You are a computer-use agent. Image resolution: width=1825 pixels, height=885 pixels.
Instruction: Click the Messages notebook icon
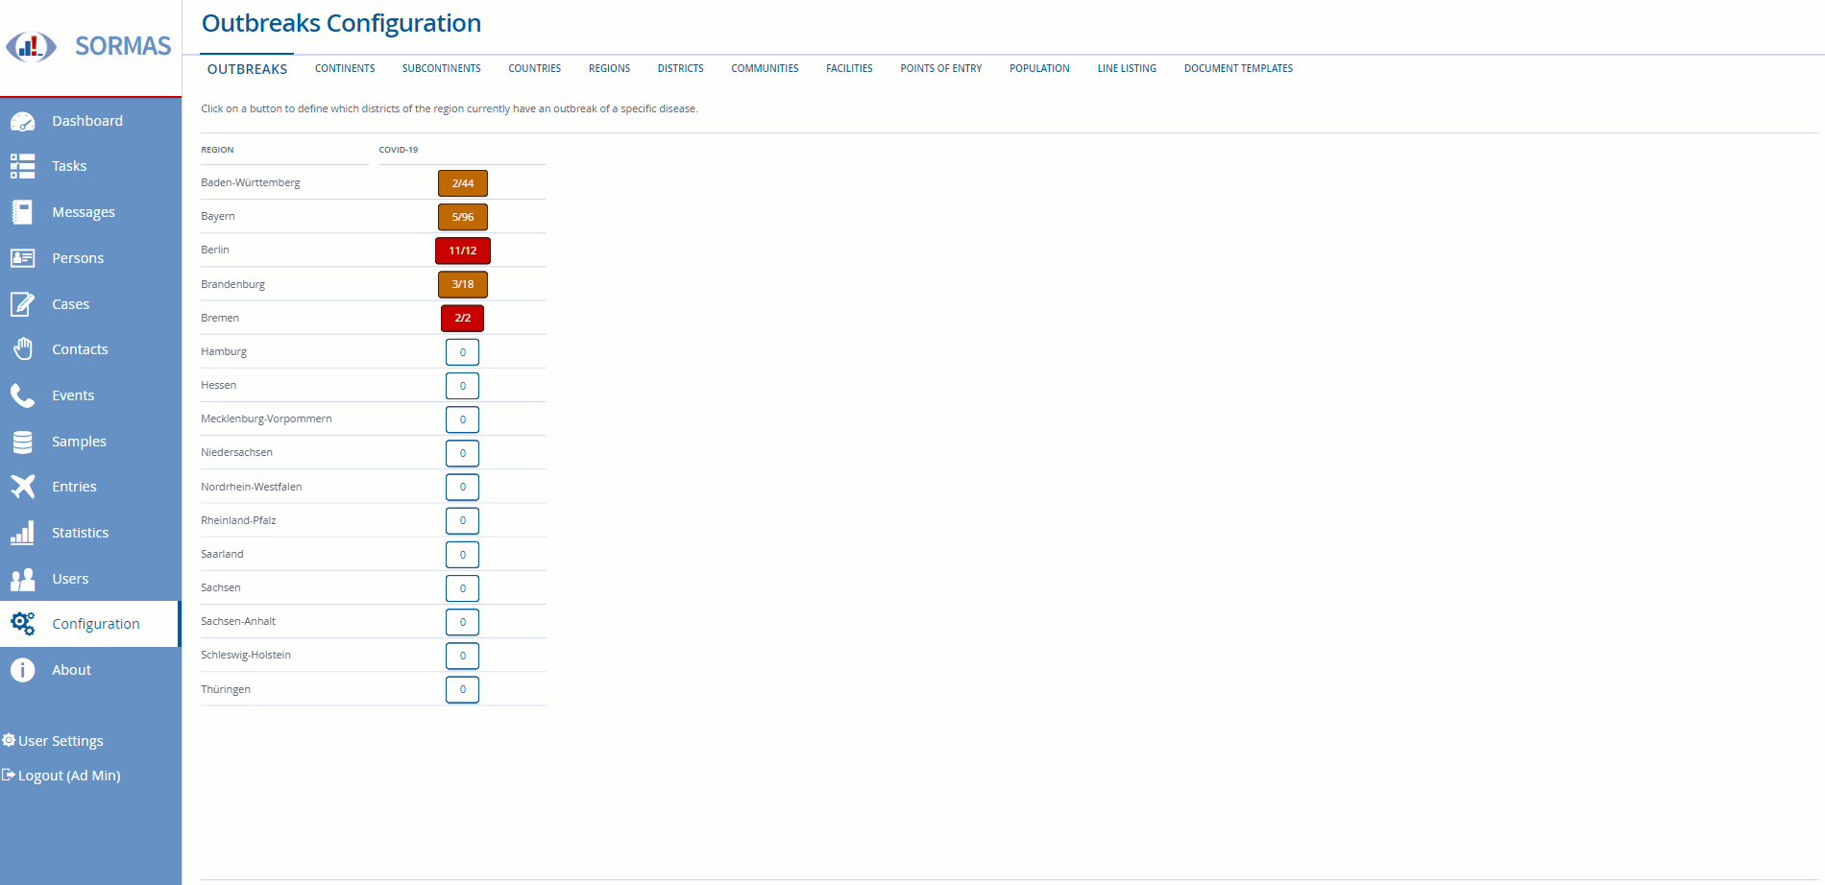23,212
